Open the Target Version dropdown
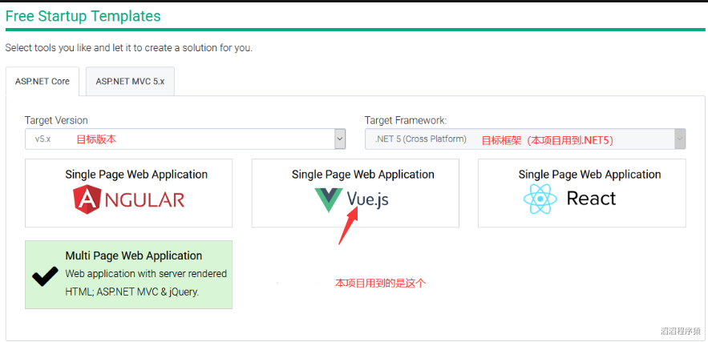The width and height of the screenshot is (708, 342). (185, 139)
